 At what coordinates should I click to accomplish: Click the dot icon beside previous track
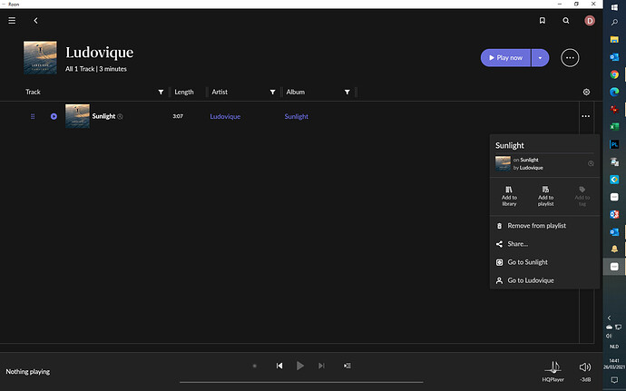click(x=255, y=366)
